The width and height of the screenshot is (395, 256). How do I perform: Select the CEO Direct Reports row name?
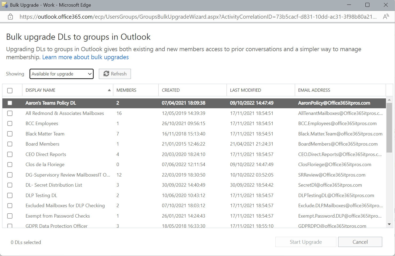click(x=46, y=154)
